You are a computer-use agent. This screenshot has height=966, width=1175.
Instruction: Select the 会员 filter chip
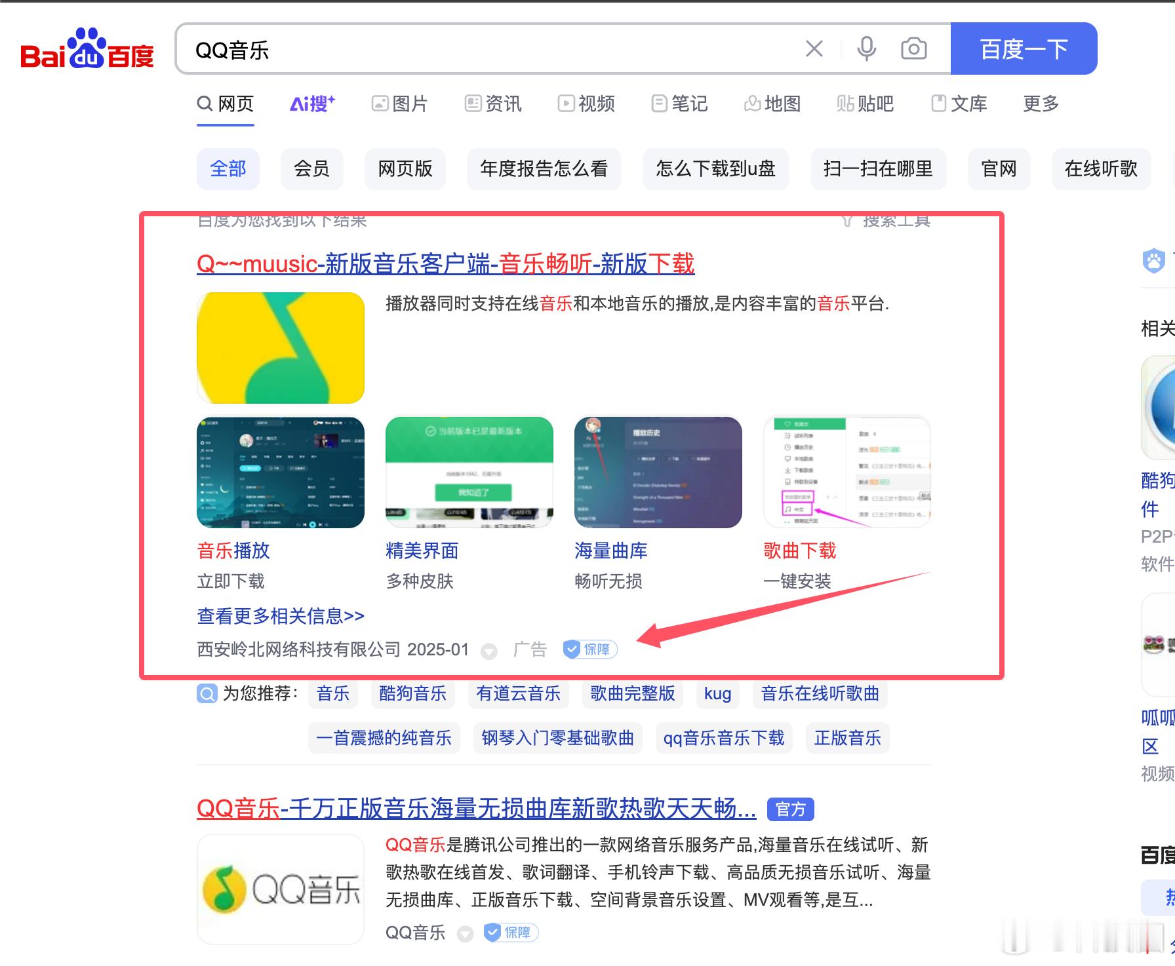pyautogui.click(x=312, y=169)
